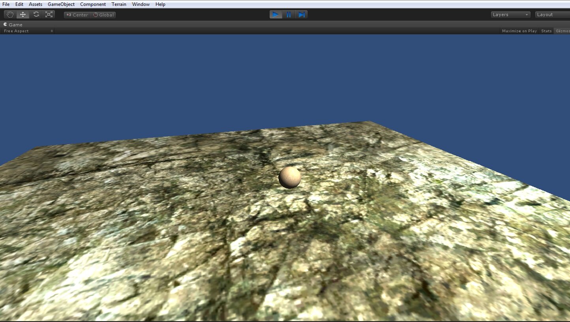Open the Layers dropdown

click(x=510, y=15)
